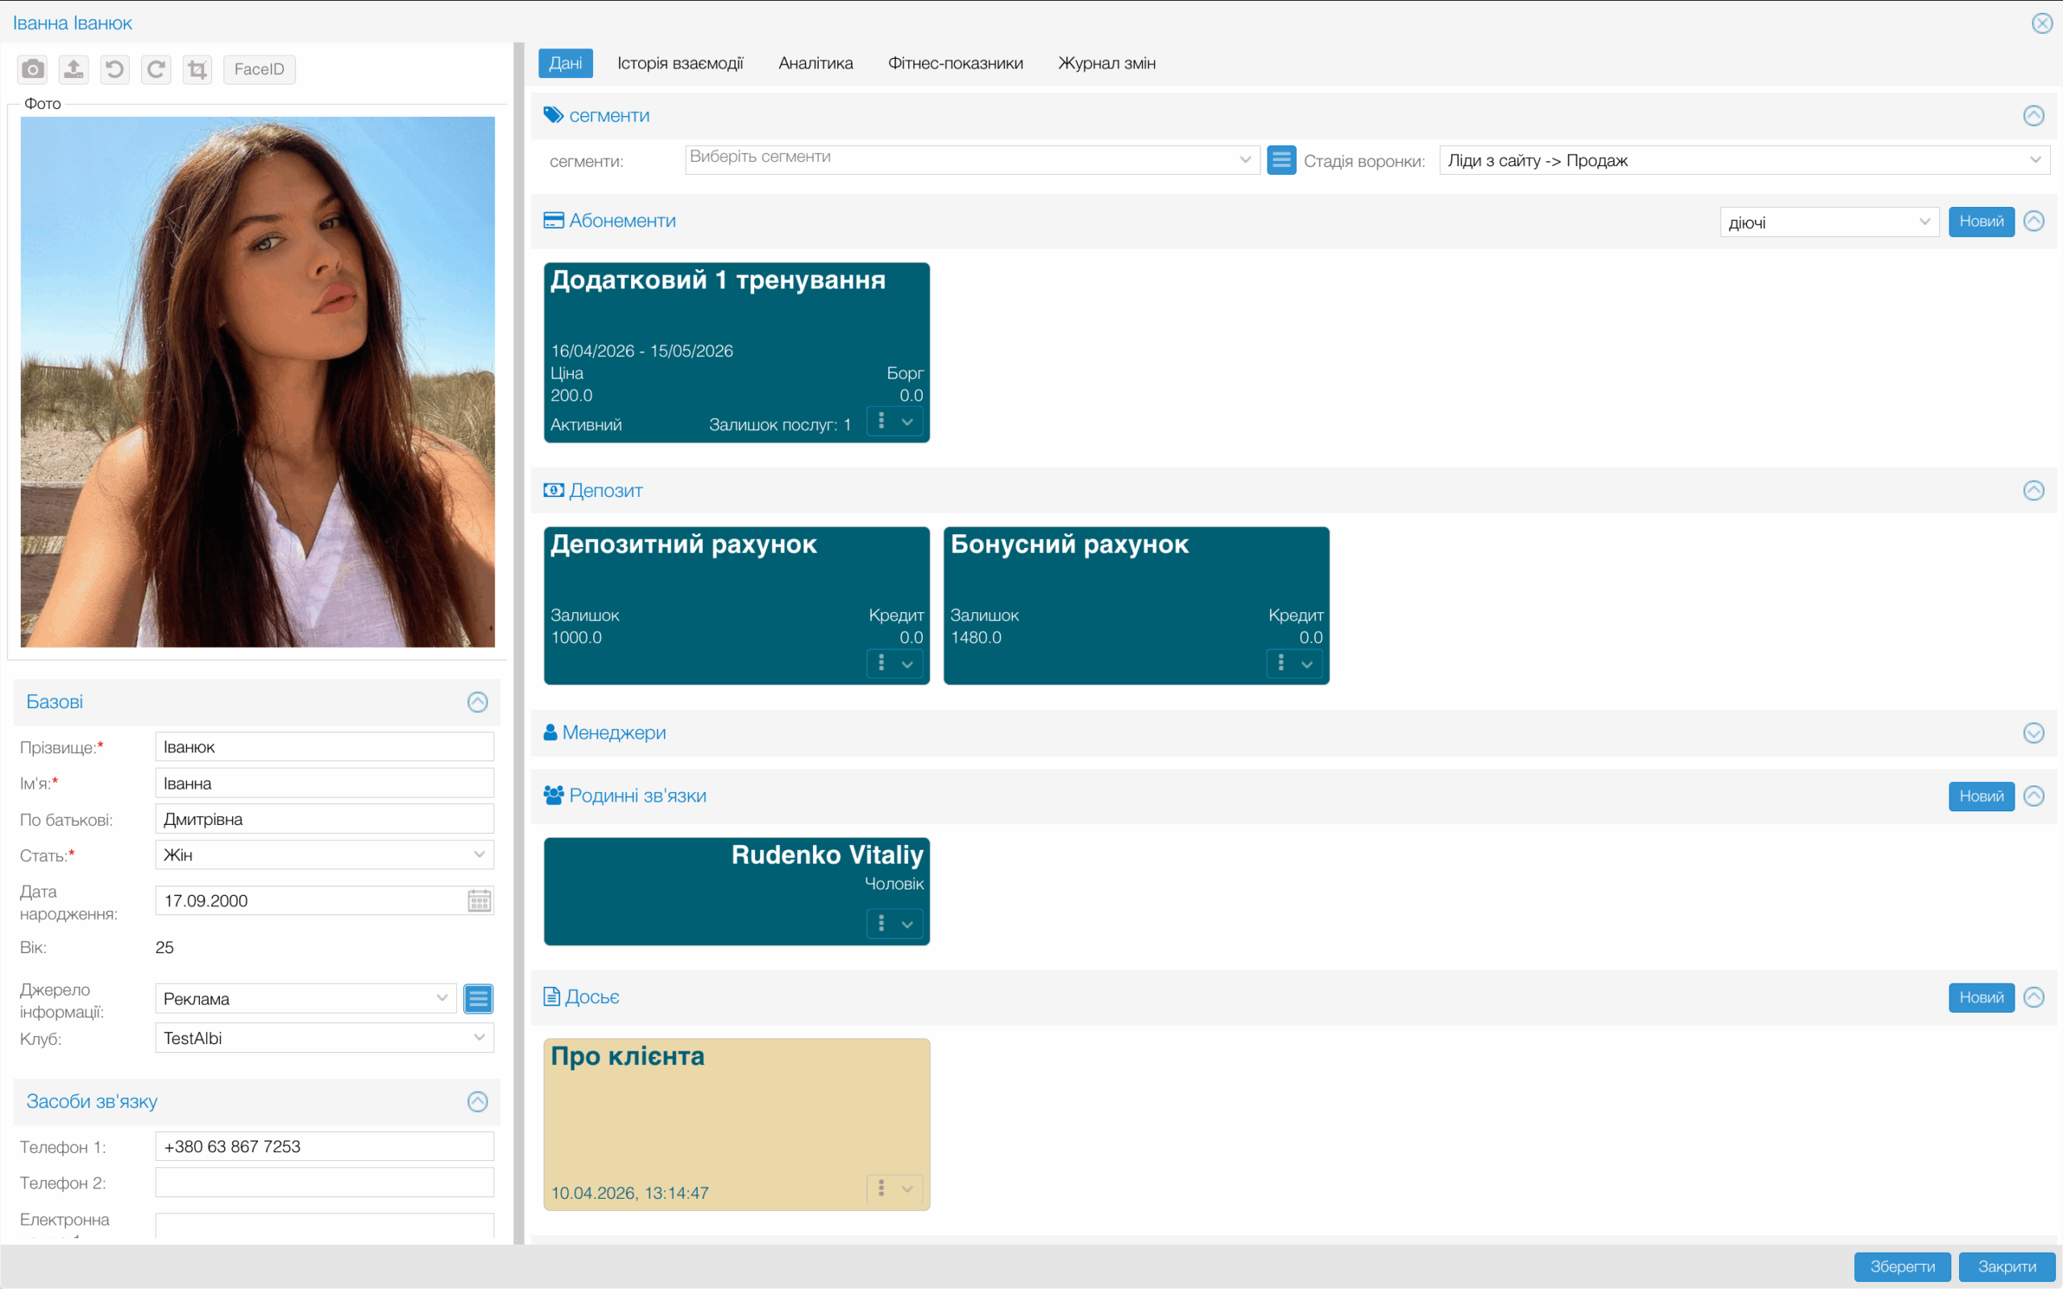The image size is (2063, 1289).
Task: Open the information source list icon
Action: (478, 998)
